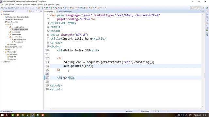Click the External Tools run icon
The height and width of the screenshot is (117, 209).
[56, 8]
